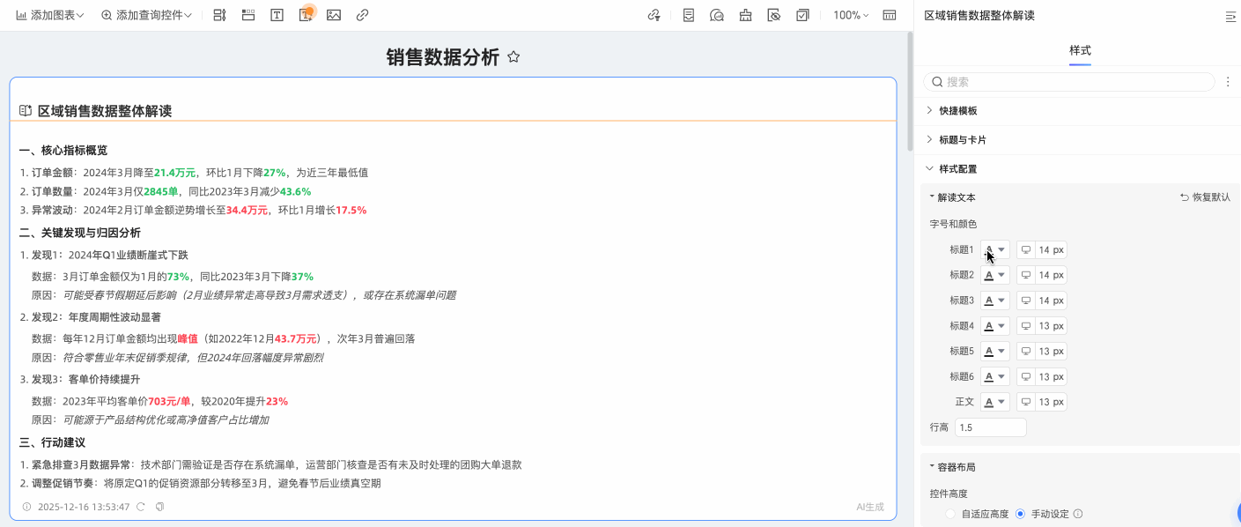Click the tab component icon in toolbar
1241x527 pixels.
point(248,15)
